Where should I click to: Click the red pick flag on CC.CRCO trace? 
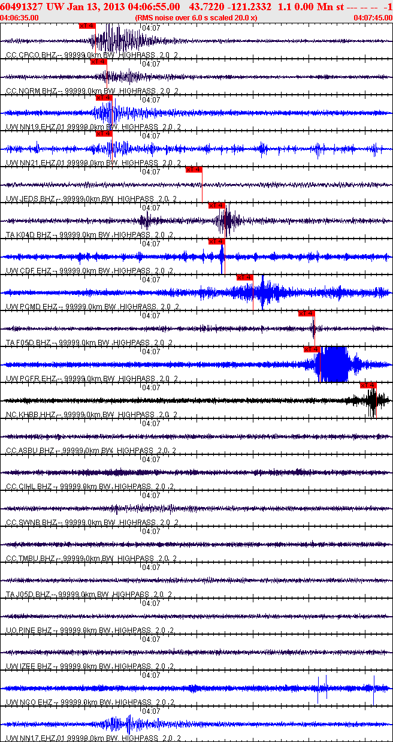coord(87,26)
